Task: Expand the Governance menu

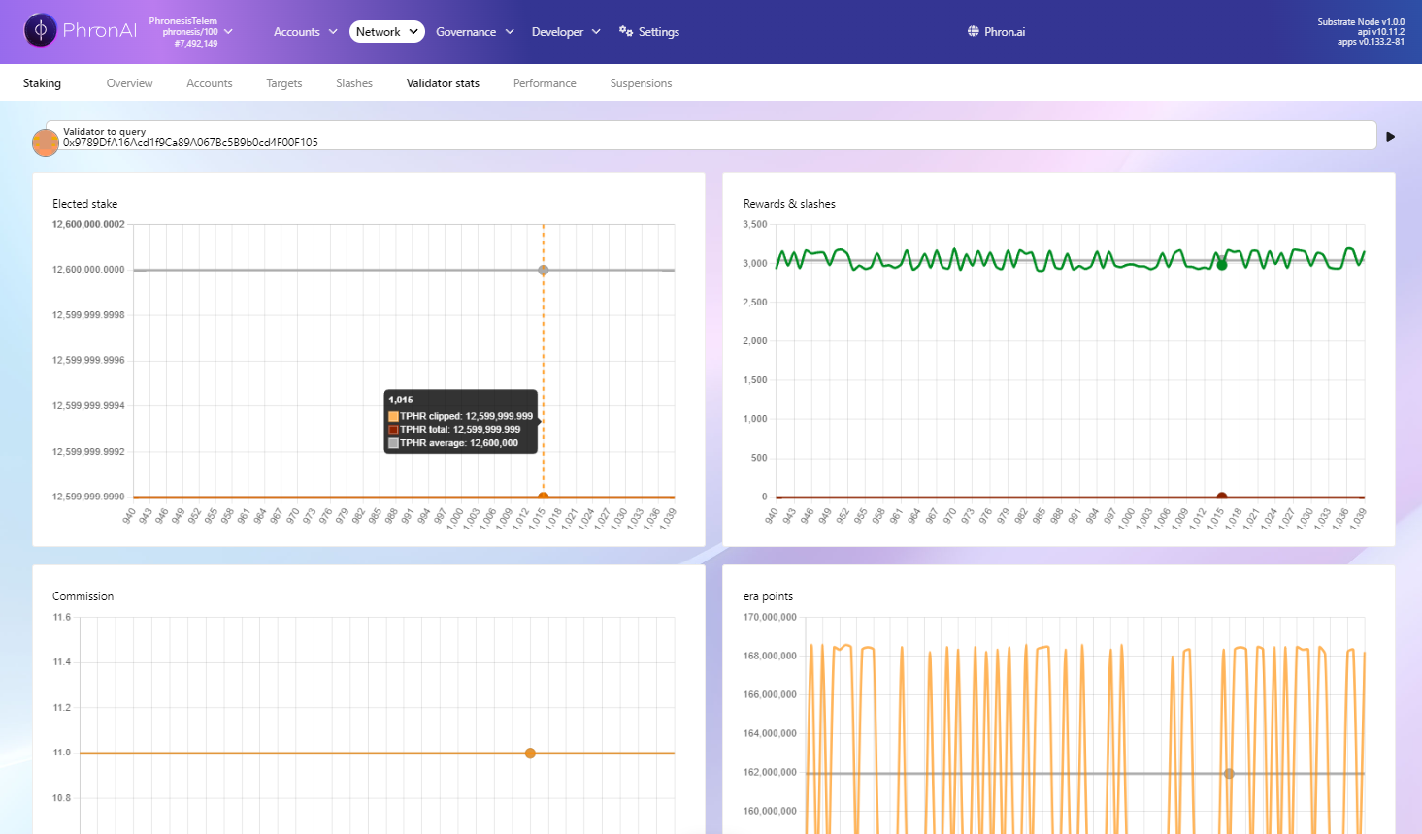Action: coord(474,32)
